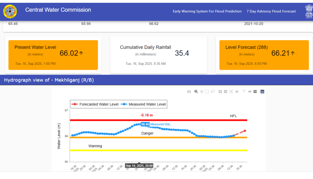
Task: Choose the Box Select tool
Action: 207,92
